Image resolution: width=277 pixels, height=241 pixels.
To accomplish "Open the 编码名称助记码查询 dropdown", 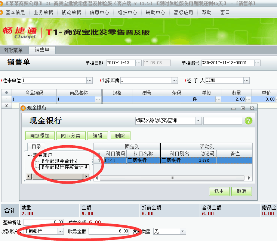I will coord(198,121).
